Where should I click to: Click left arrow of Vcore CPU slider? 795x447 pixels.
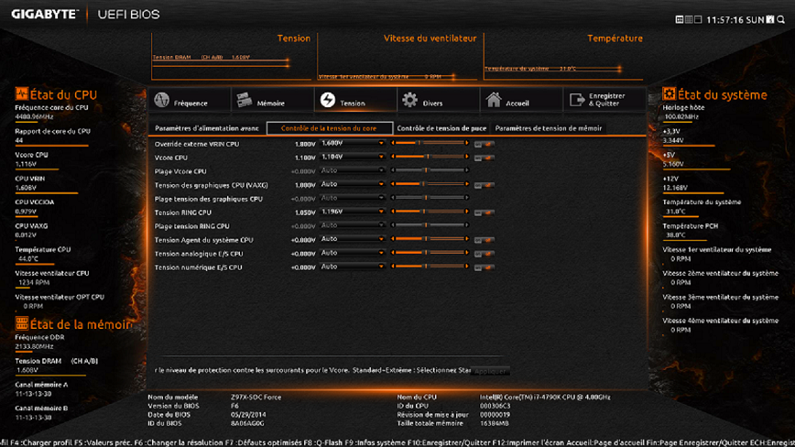click(393, 158)
